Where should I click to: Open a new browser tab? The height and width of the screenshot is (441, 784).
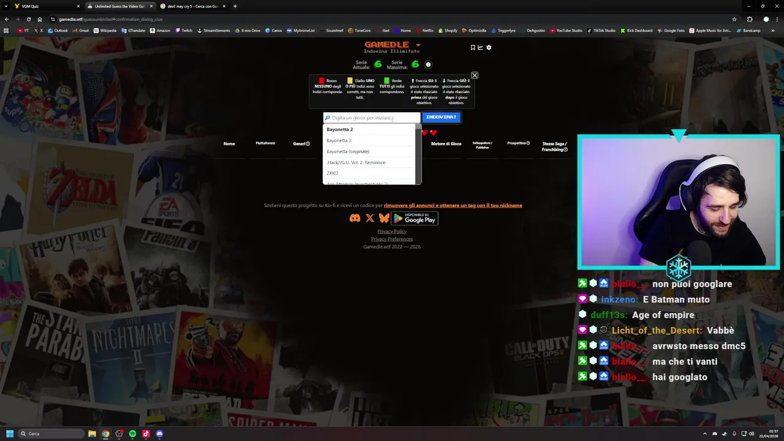pyautogui.click(x=235, y=6)
